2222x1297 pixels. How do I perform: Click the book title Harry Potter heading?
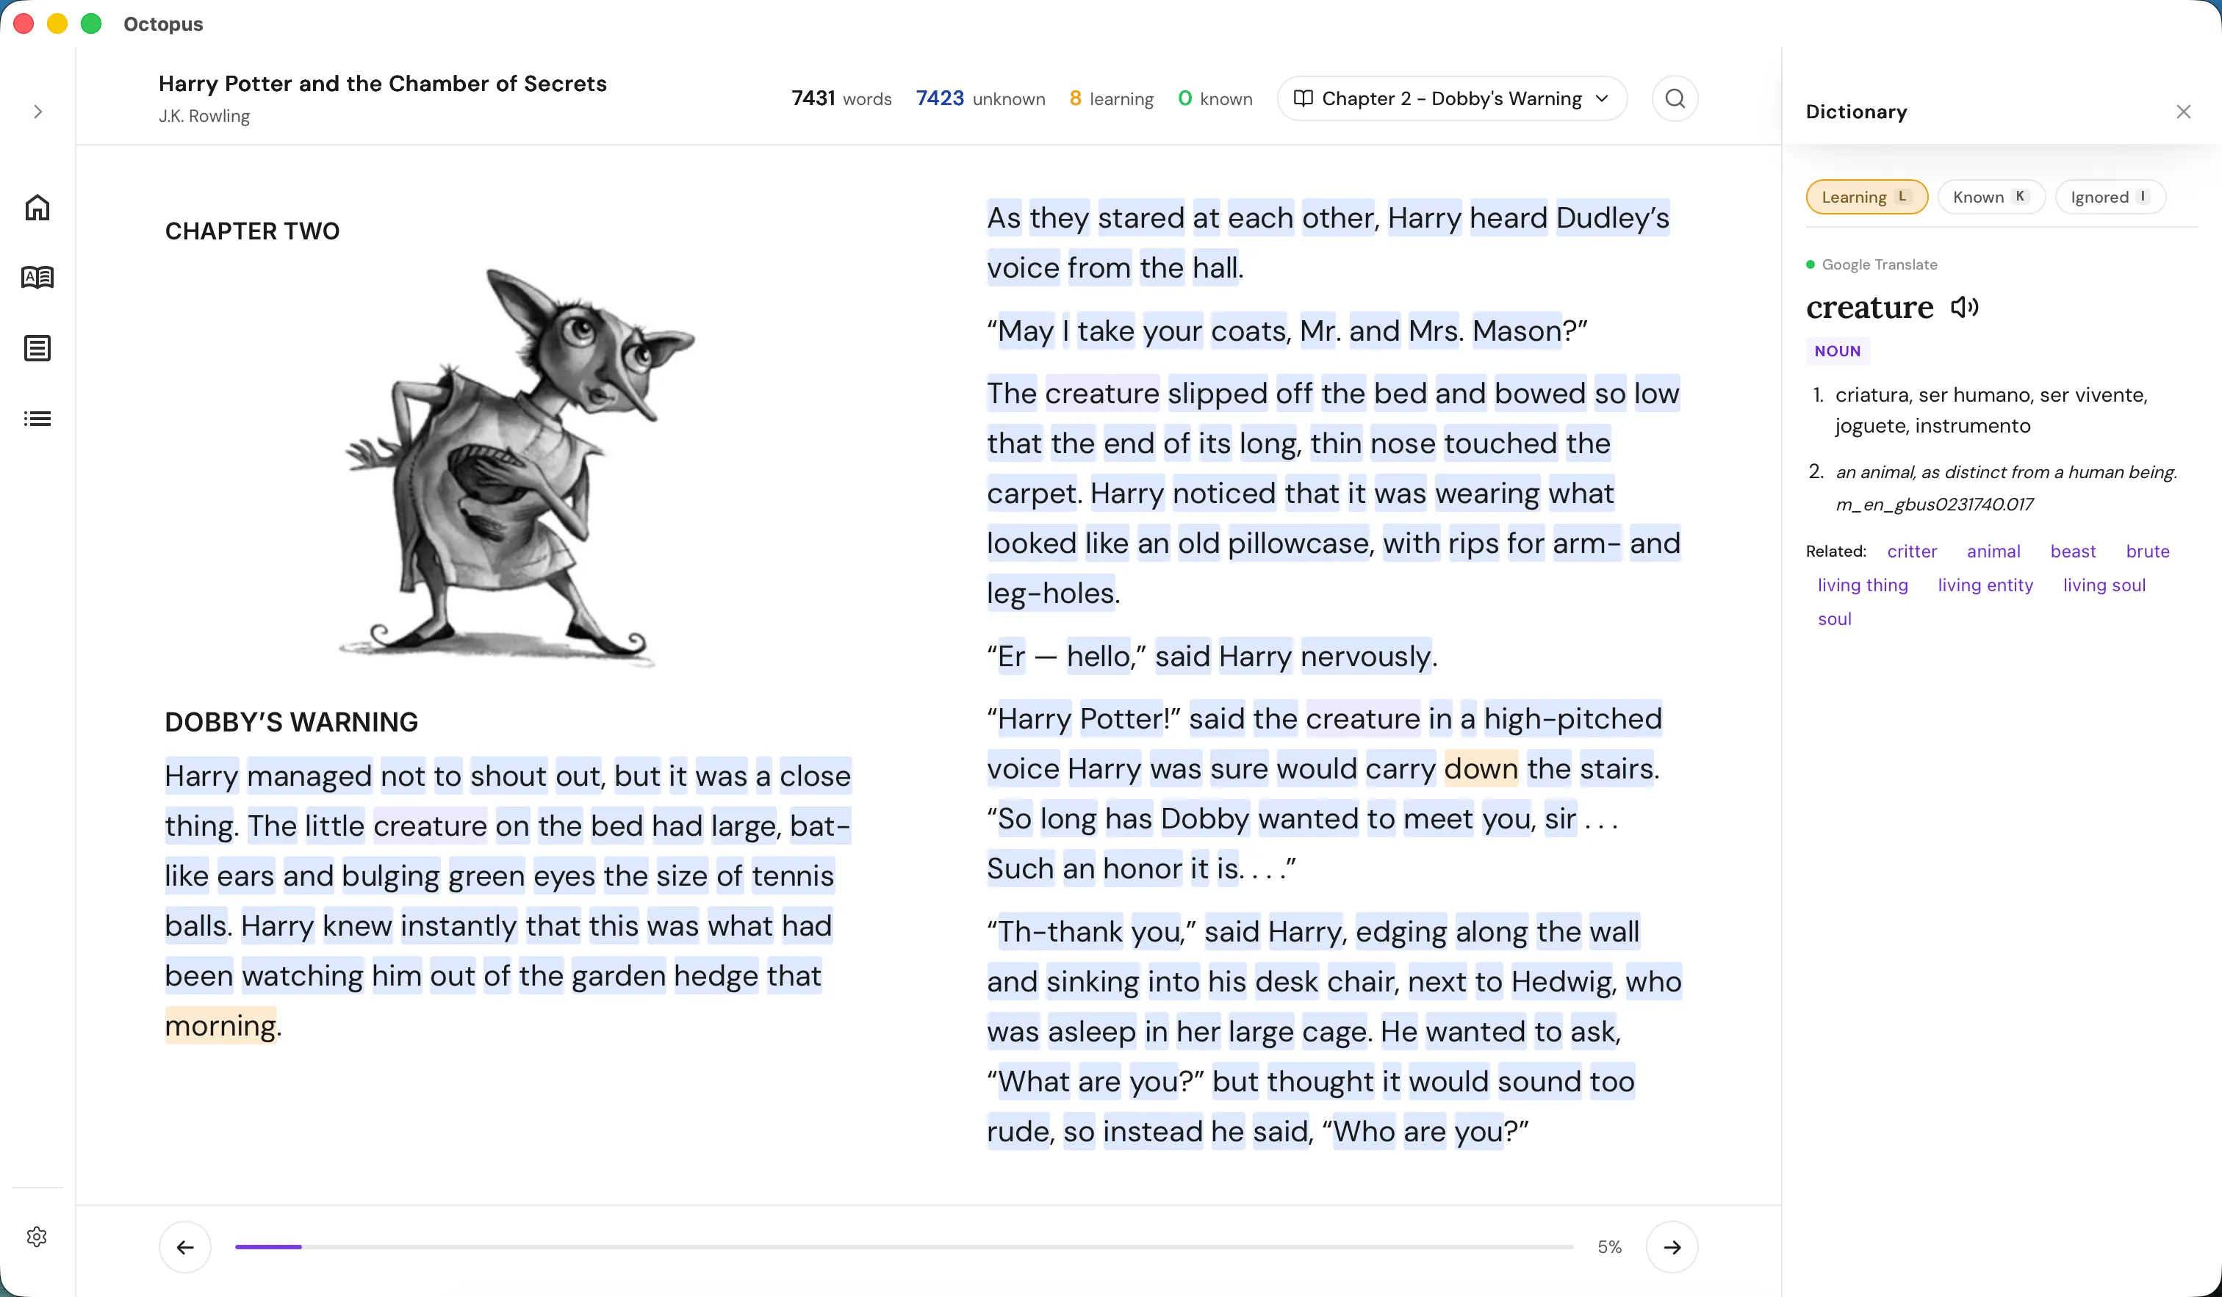tap(383, 84)
